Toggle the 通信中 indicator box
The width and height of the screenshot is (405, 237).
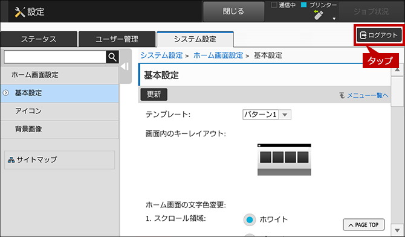[x=274, y=5]
